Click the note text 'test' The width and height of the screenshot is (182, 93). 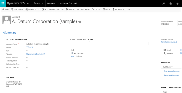pos(72,50)
